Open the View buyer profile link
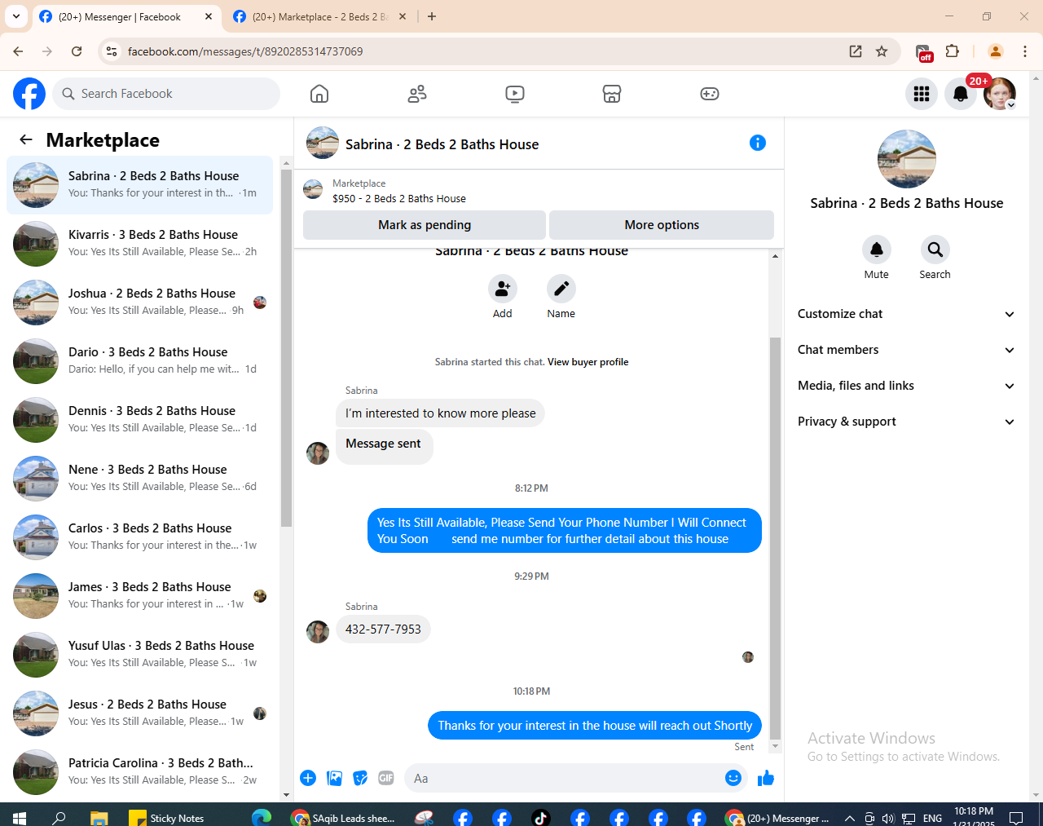The height and width of the screenshot is (826, 1043). (x=588, y=362)
